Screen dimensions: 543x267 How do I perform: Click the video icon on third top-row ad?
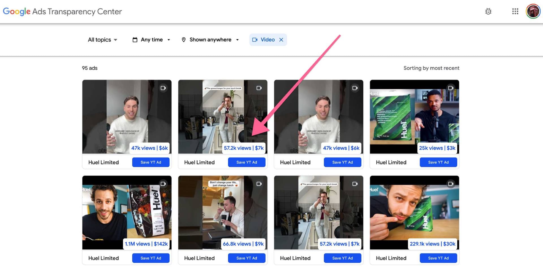click(355, 88)
